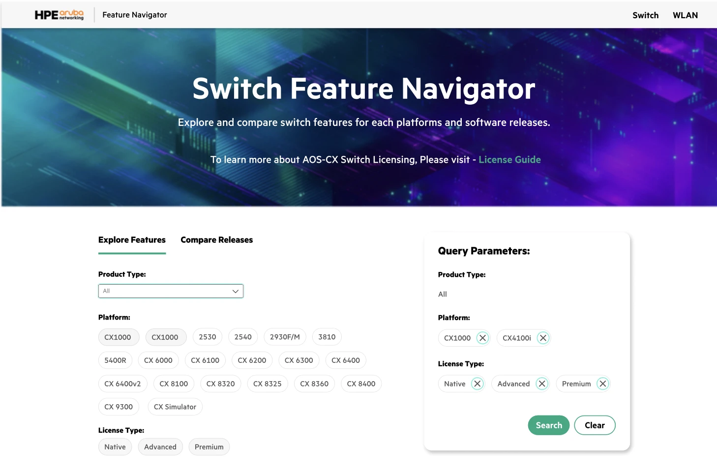Viewport: 717px width, 474px height.
Task: Click Feature Navigator header title
Action: click(135, 15)
